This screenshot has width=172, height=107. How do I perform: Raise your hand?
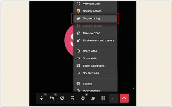[83, 98]
